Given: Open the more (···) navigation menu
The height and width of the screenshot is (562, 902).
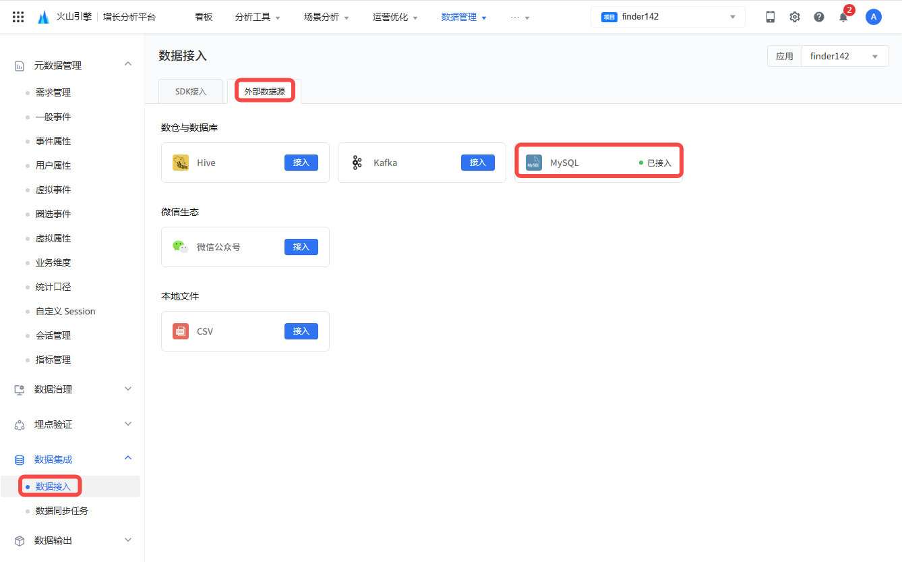Looking at the screenshot, I should 520,17.
